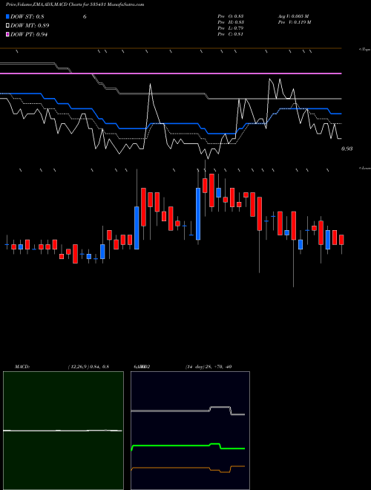
Task: Click the '(14 day) 28, +70, -40' ADX readout
Action: 209,367
